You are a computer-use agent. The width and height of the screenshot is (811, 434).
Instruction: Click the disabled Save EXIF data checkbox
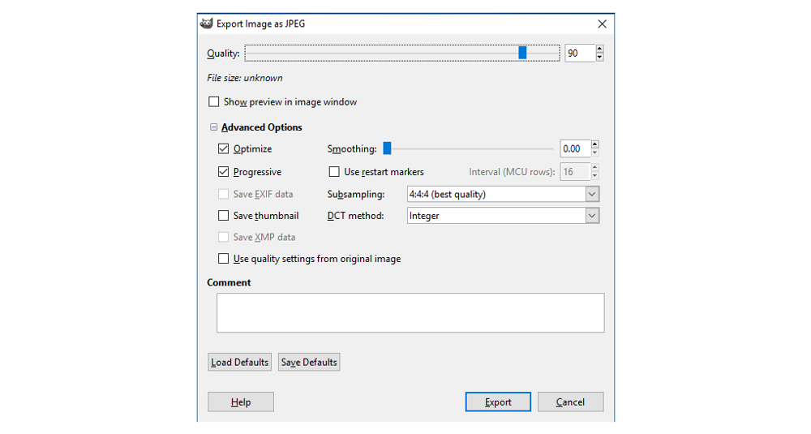click(x=223, y=194)
